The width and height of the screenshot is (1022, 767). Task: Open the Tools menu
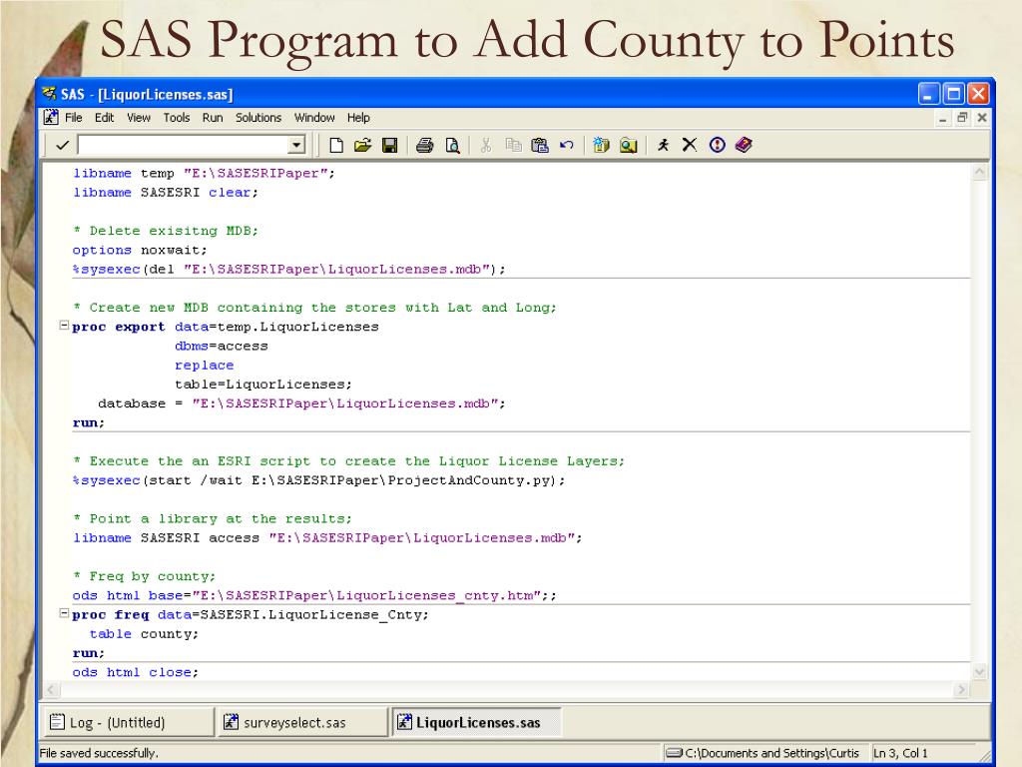pos(177,118)
